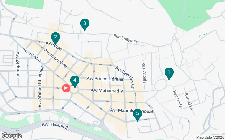Click the Av. Zerktouni label
The height and width of the screenshot is (140, 225).
(18, 65)
